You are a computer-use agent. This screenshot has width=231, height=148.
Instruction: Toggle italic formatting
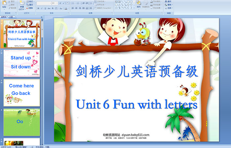(42, 8)
